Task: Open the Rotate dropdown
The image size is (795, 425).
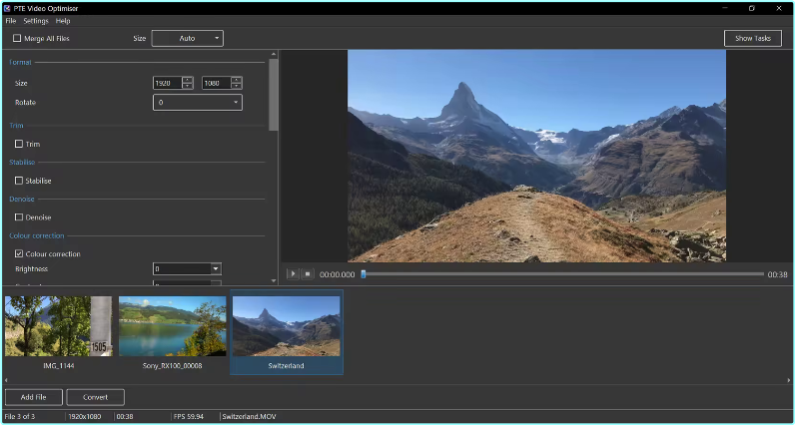Action: click(x=197, y=103)
